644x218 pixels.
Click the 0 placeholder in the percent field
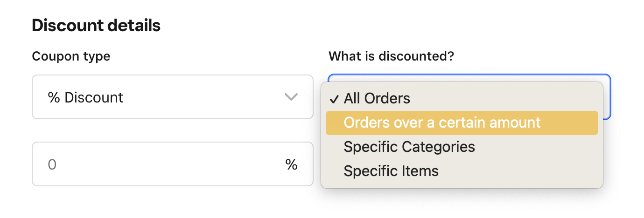pyautogui.click(x=52, y=164)
